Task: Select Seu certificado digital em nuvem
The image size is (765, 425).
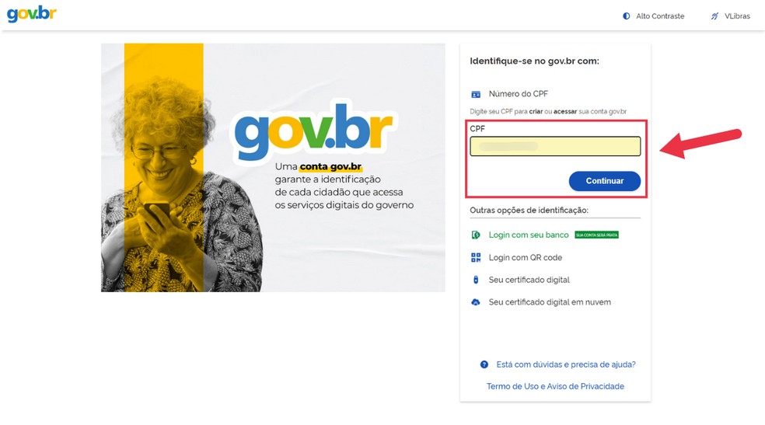Action: (550, 302)
